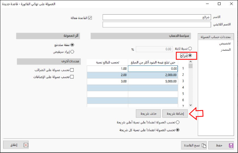Screen dimensions: 238x153
Task: Open المصدر section in side list
Action: pyautogui.click(x=226, y=50)
